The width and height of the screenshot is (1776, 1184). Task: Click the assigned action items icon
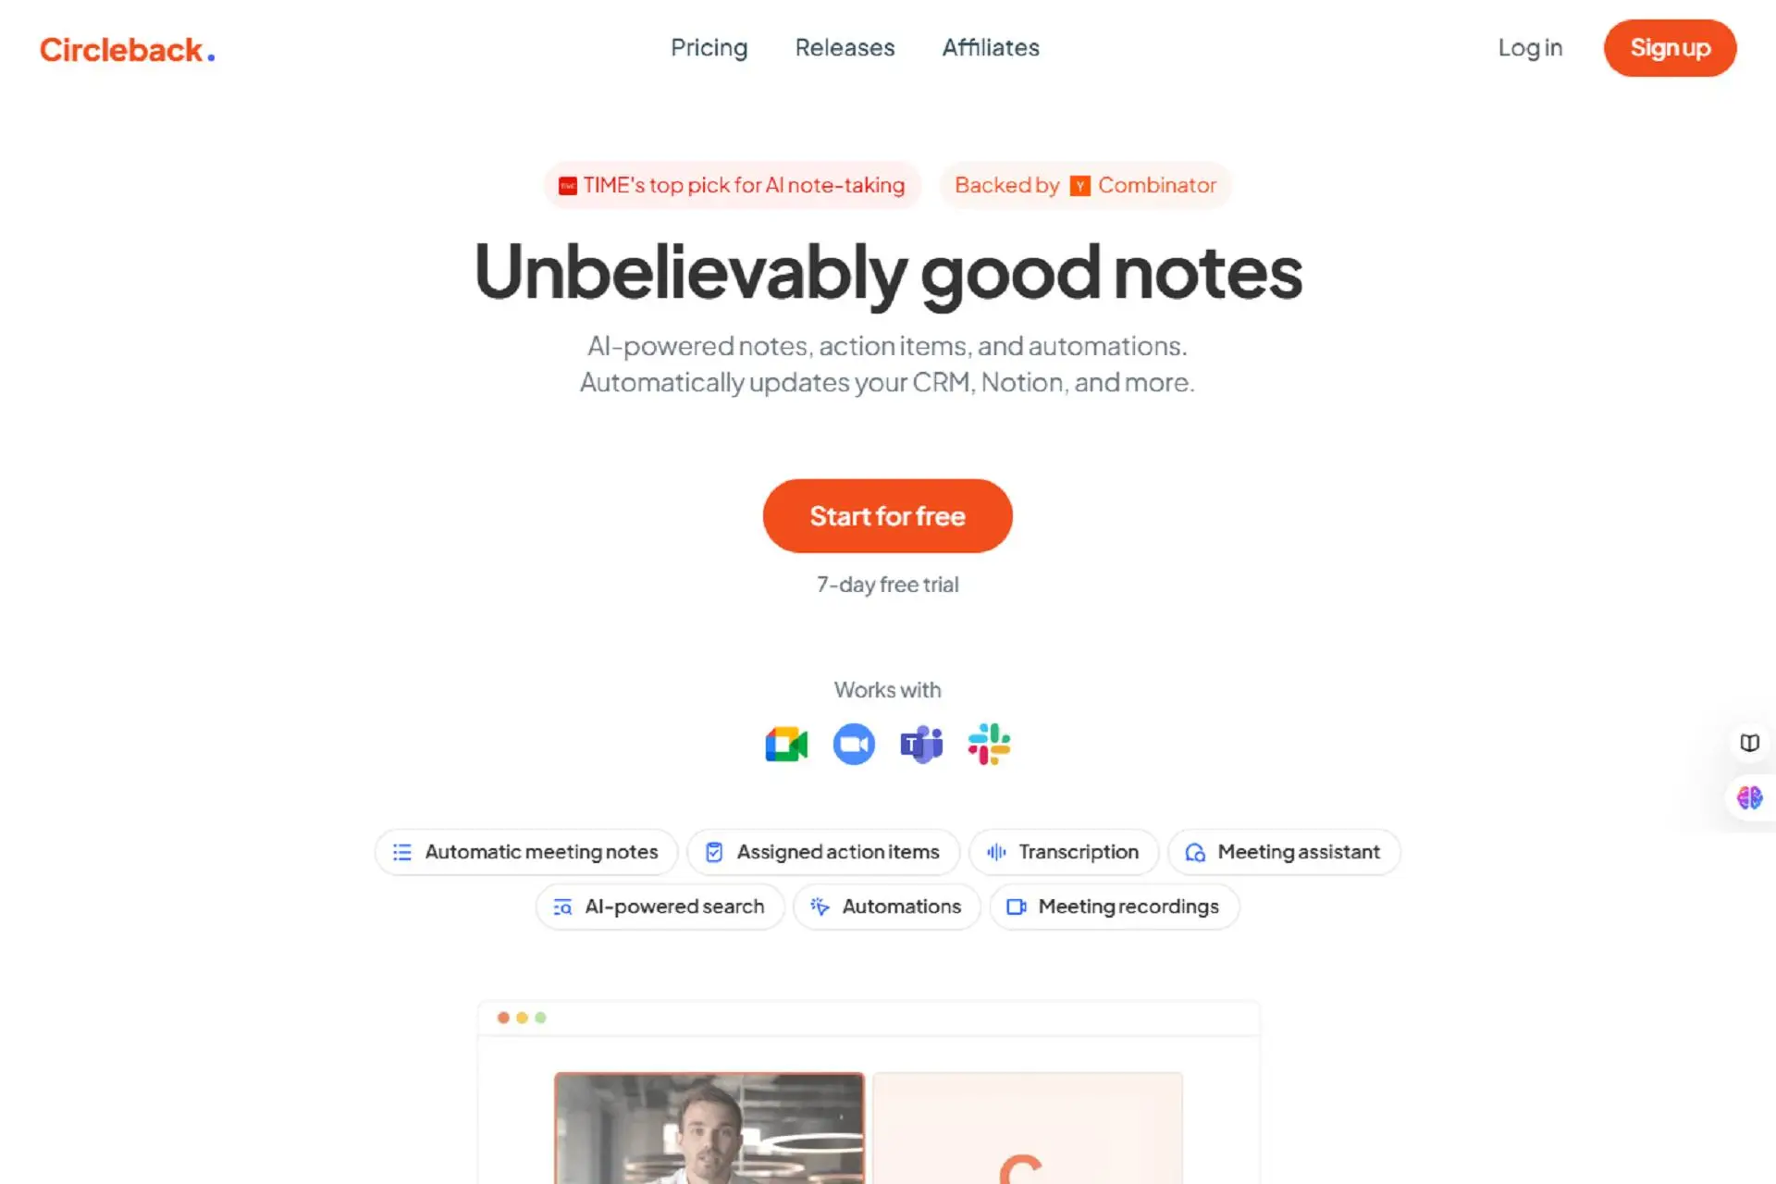click(x=715, y=851)
